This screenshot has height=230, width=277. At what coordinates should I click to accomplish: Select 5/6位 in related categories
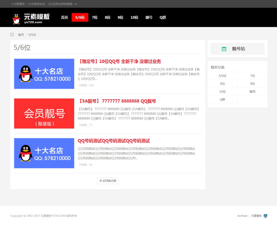pyautogui.click(x=223, y=76)
